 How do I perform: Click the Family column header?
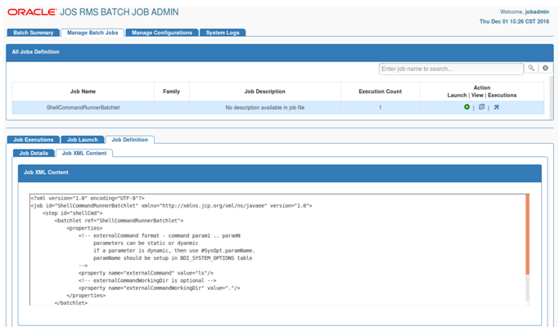click(172, 92)
